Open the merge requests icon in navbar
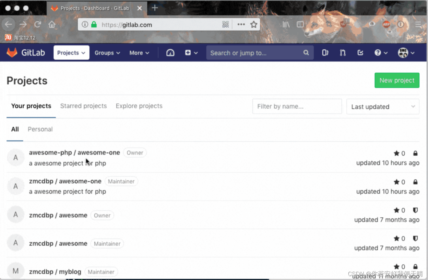 tap(342, 53)
